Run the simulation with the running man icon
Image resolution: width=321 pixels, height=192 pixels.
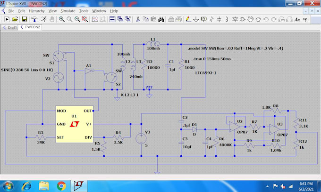[x=43, y=19]
